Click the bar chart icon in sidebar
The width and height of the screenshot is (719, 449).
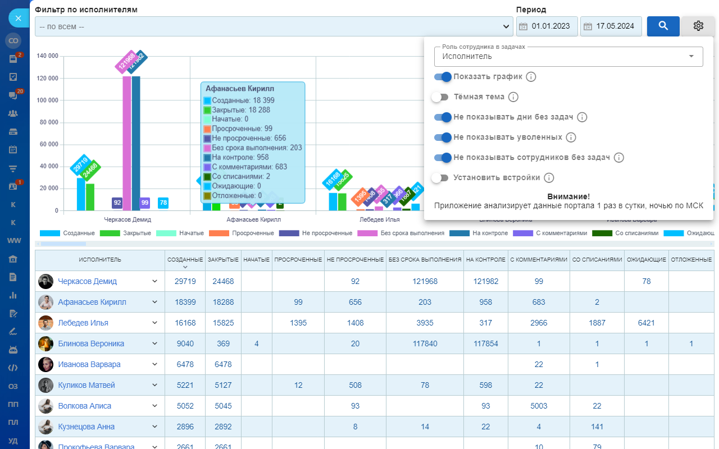pos(13,295)
